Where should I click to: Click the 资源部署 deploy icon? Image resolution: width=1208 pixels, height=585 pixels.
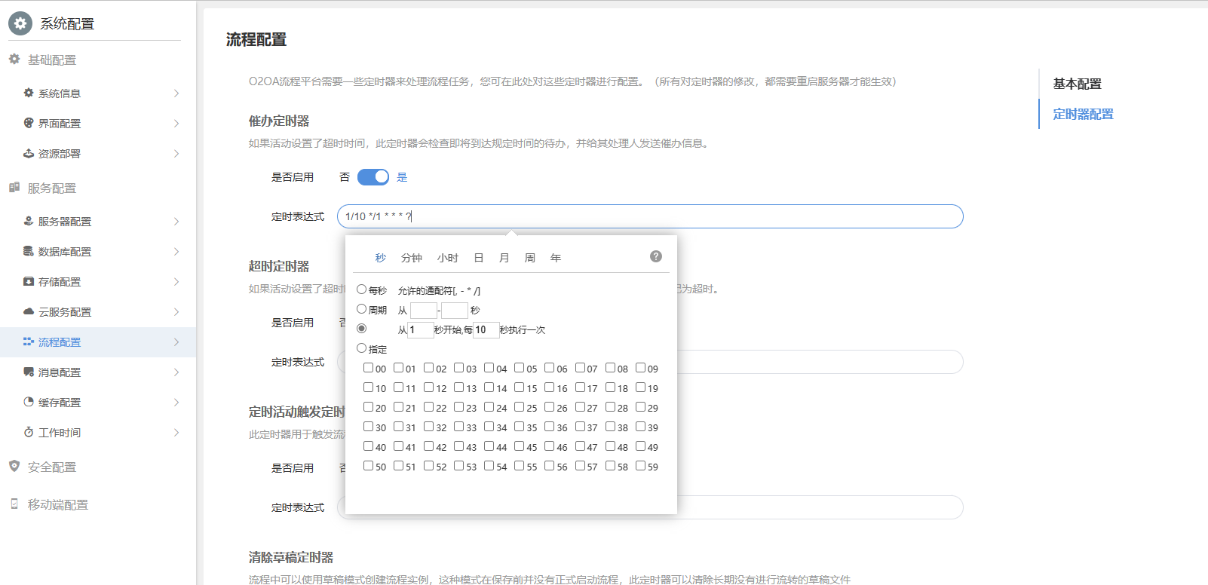[29, 153]
